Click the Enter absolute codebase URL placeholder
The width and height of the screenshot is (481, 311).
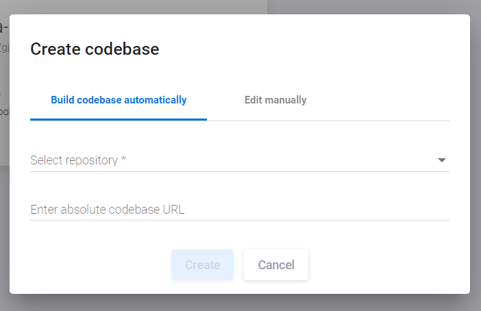pos(108,210)
